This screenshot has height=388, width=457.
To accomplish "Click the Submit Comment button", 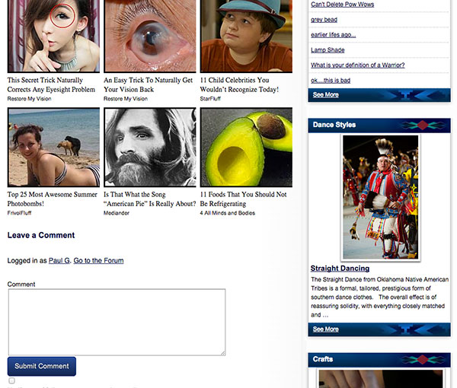I will click(x=42, y=366).
